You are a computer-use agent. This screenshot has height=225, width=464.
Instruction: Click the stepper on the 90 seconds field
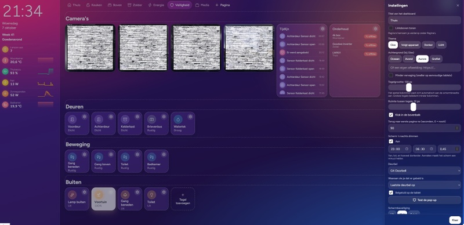pyautogui.click(x=458, y=128)
